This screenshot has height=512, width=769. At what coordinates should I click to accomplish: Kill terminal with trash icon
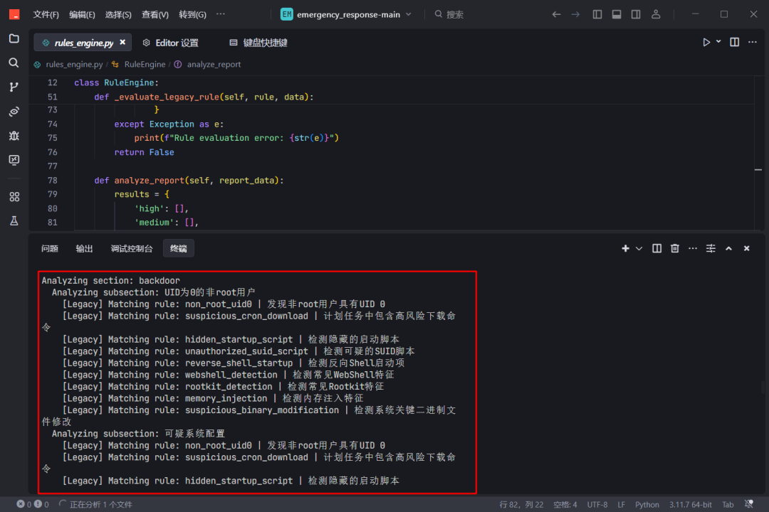pyautogui.click(x=675, y=248)
